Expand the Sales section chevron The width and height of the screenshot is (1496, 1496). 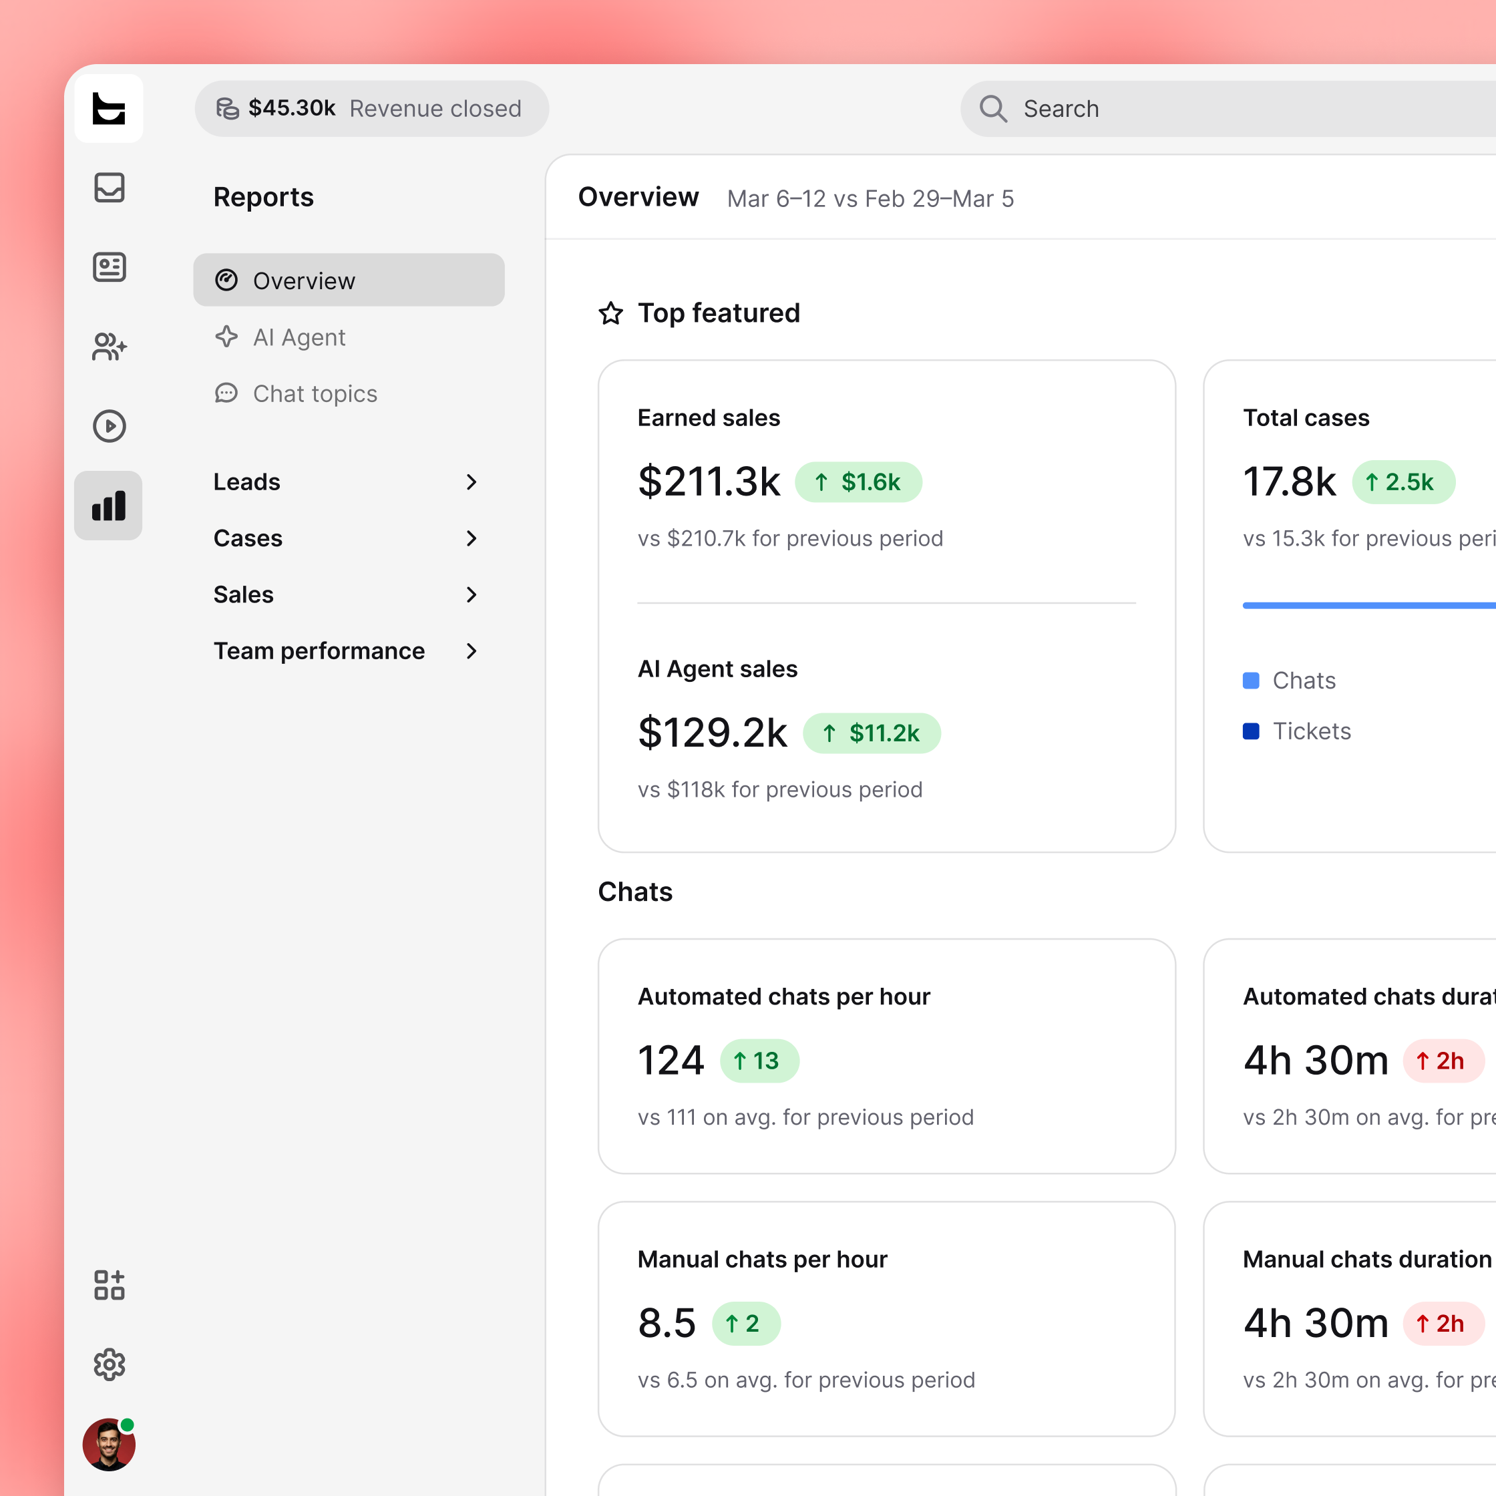tap(472, 594)
